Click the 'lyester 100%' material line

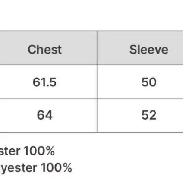(36, 167)
